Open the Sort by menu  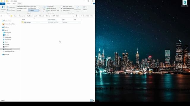[44, 9]
